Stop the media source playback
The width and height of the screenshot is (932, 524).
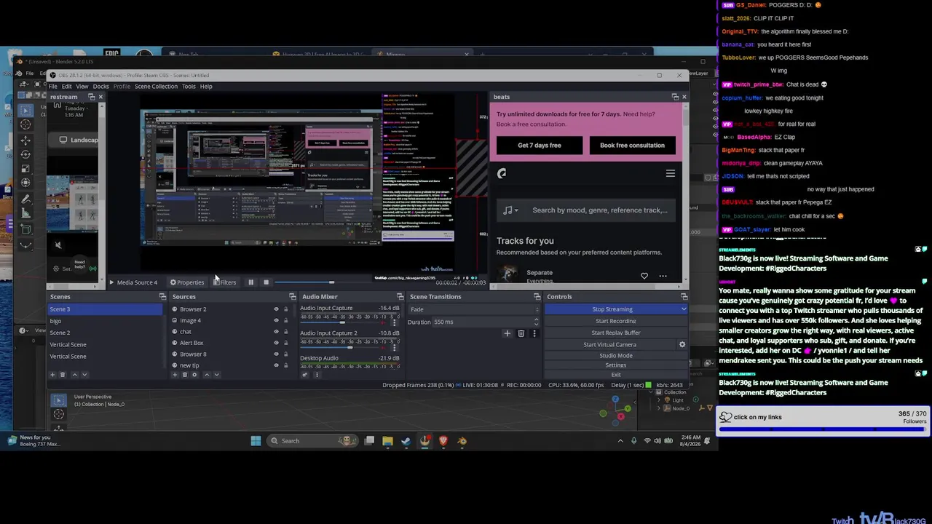(266, 282)
